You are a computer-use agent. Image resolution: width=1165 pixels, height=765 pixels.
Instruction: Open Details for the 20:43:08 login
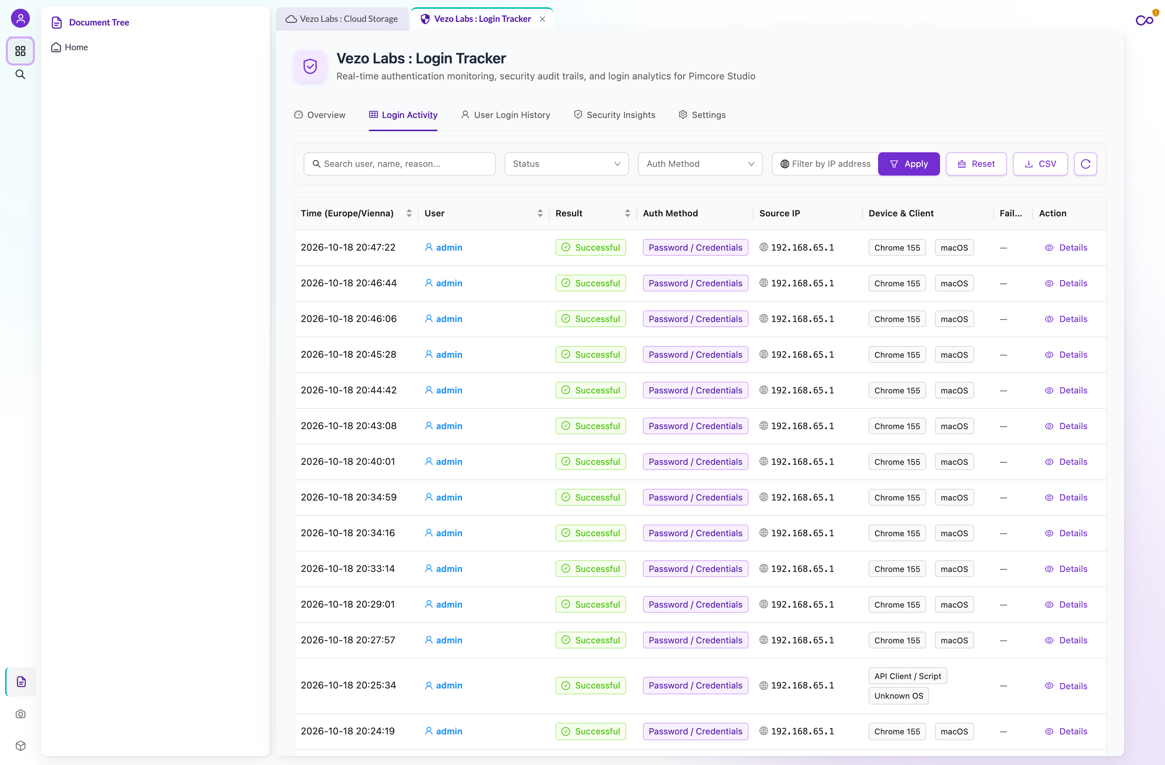(x=1066, y=426)
